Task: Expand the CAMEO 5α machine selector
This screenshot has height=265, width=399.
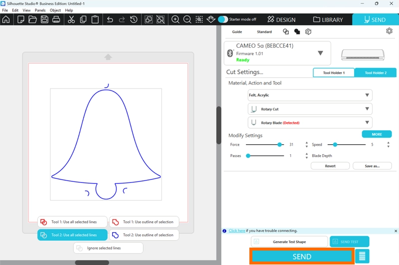Action: tap(320, 53)
